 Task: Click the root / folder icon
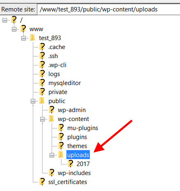14,20
